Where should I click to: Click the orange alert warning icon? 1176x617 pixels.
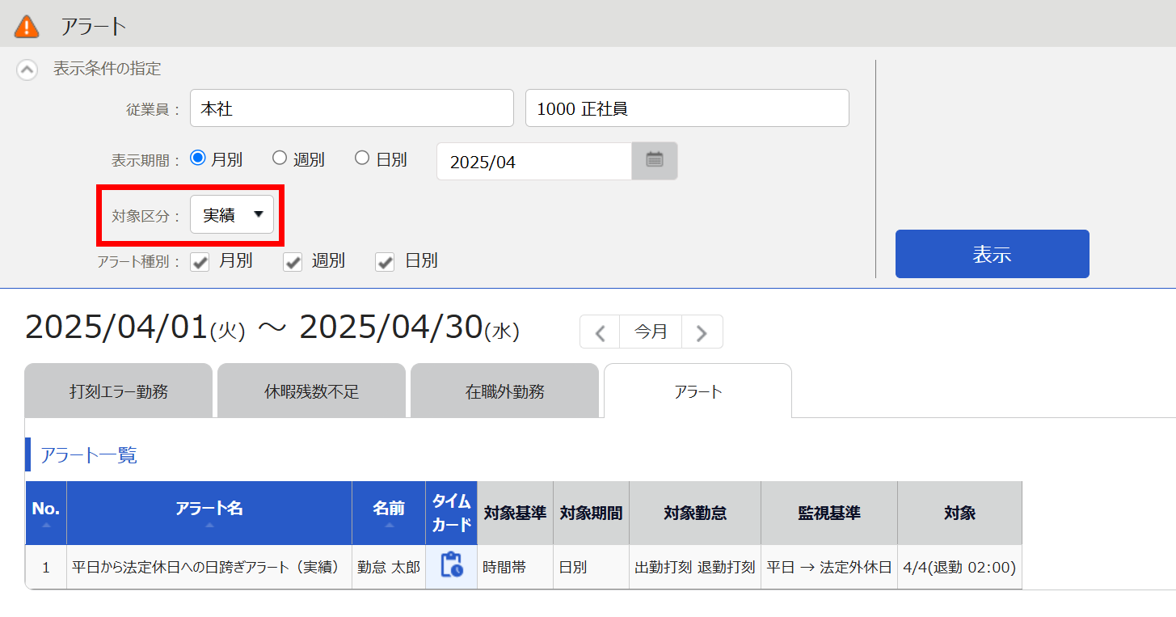click(x=27, y=26)
